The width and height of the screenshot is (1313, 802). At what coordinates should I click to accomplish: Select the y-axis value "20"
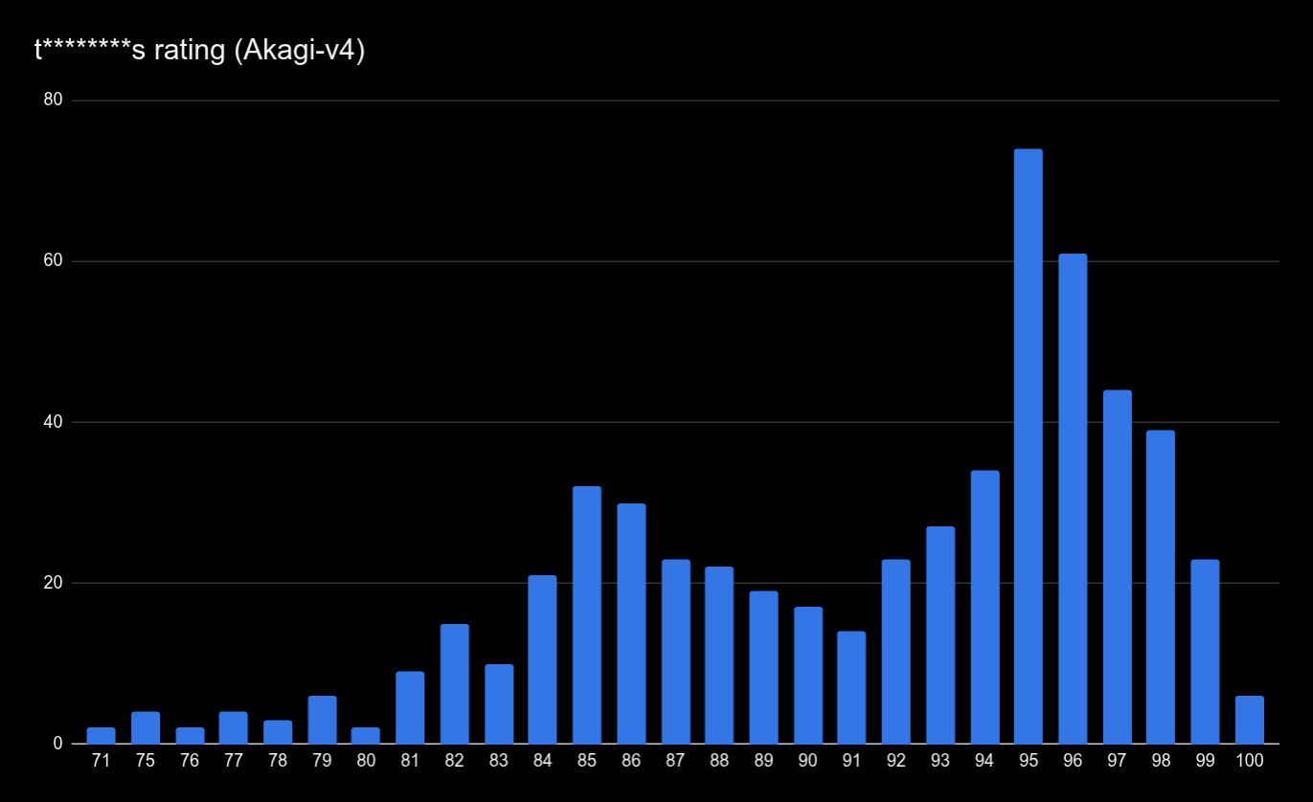click(x=54, y=583)
